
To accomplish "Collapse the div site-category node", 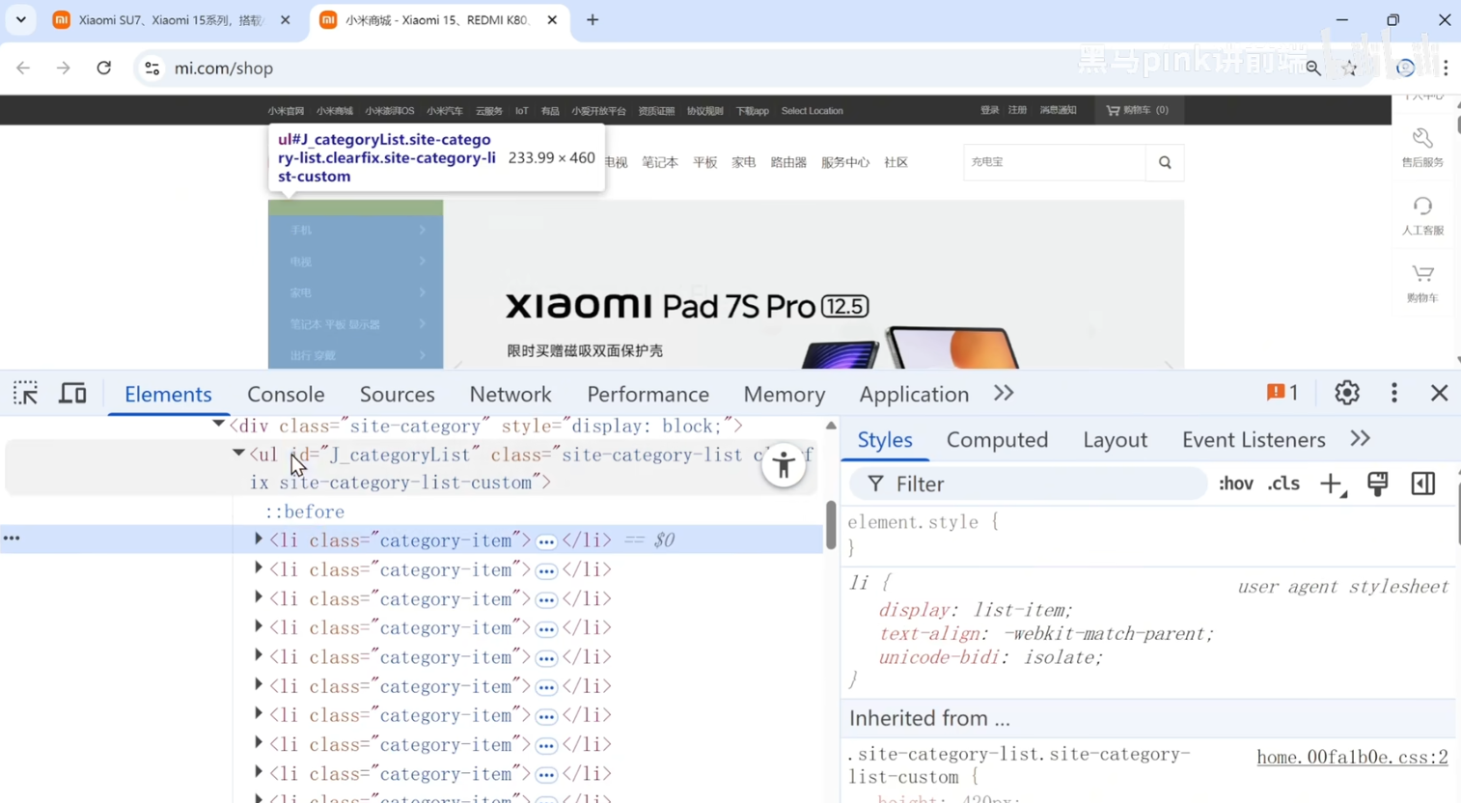I will pos(219,424).
